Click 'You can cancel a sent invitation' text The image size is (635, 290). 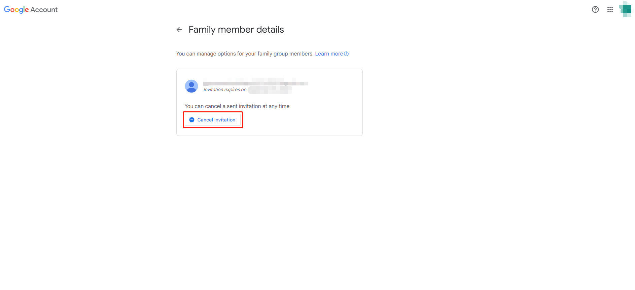(237, 106)
